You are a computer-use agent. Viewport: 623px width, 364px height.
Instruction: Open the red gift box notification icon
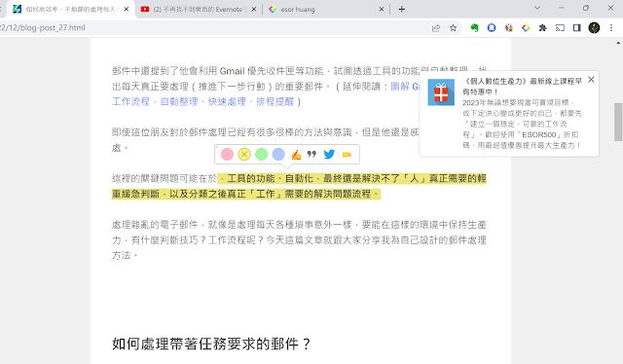(x=441, y=92)
